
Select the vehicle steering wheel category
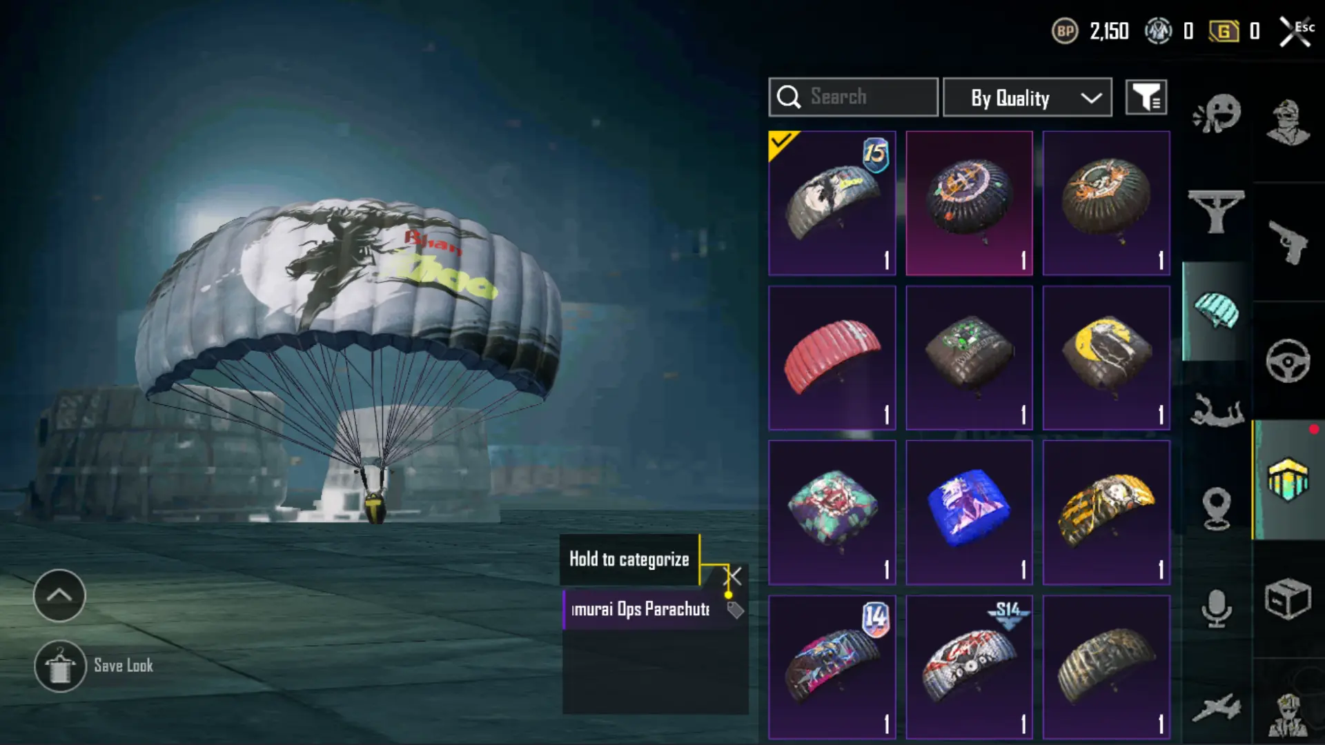pyautogui.click(x=1288, y=361)
